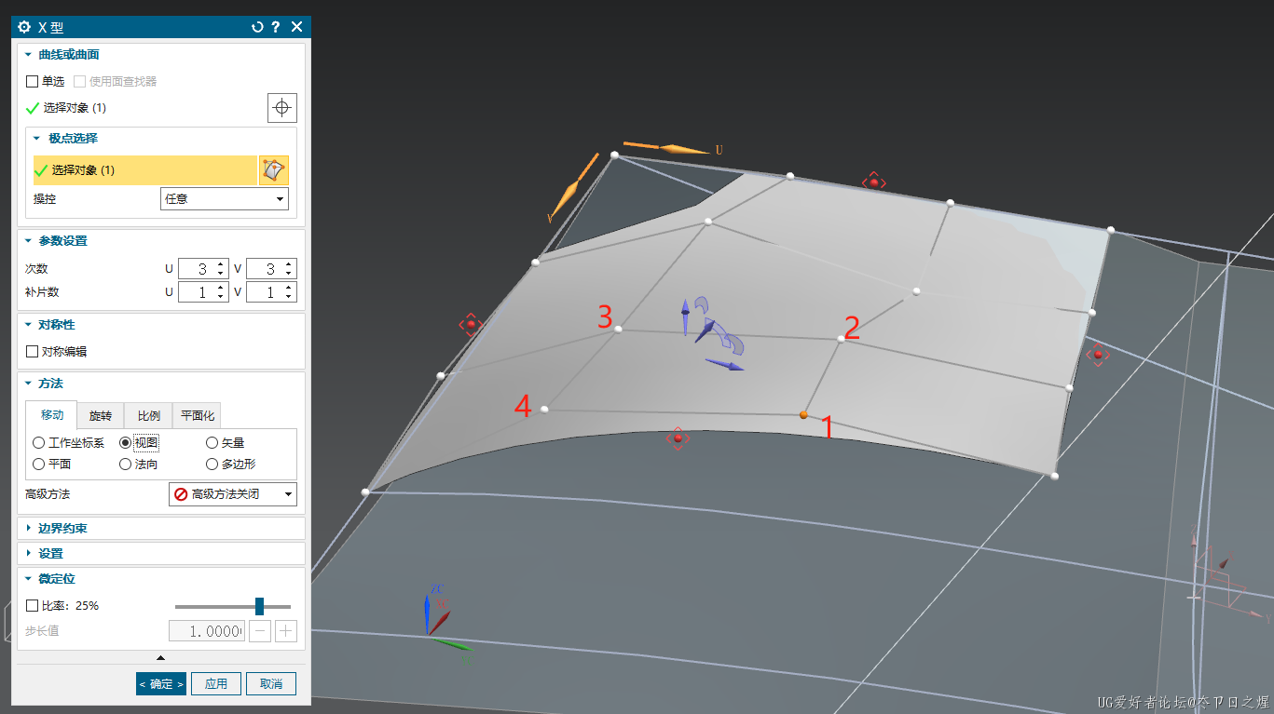The image size is (1274, 714).
Task: Open the 高级方法 dropdown
Action: coord(233,494)
